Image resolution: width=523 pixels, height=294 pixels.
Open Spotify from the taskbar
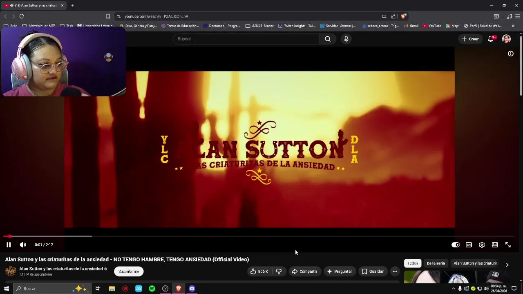[152, 289]
